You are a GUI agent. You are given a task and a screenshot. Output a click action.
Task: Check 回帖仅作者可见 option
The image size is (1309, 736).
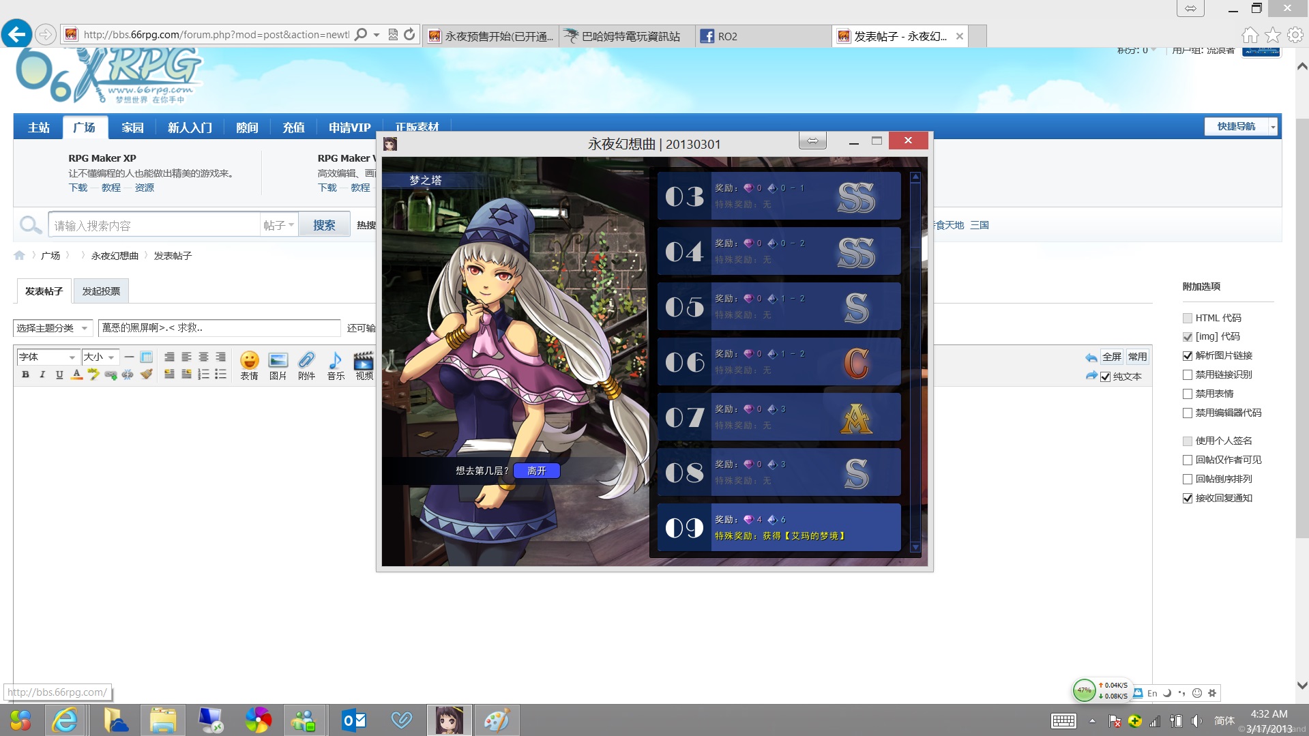(1188, 460)
